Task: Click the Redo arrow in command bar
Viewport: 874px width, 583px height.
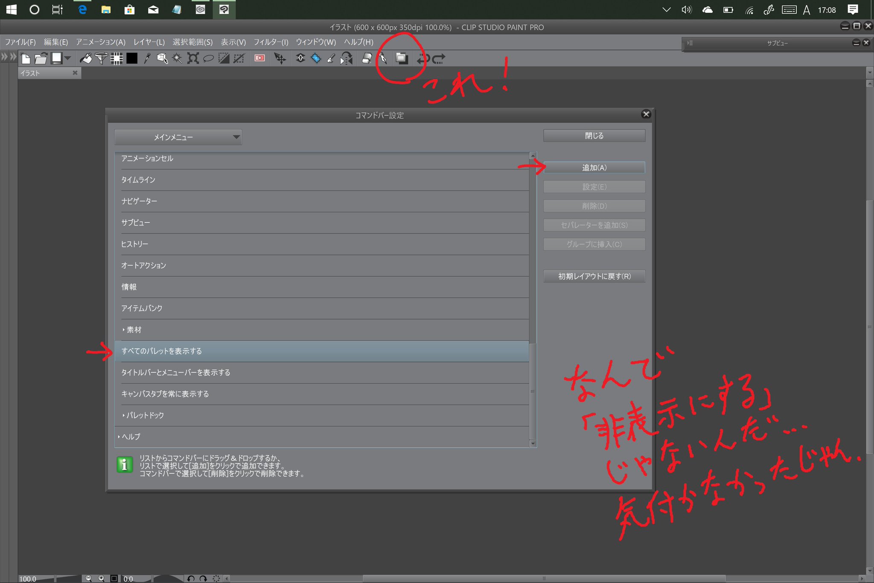Action: [439, 59]
